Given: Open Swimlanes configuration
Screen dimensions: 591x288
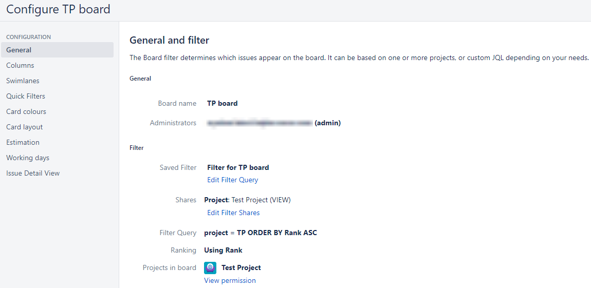Looking at the screenshot, I should (23, 81).
